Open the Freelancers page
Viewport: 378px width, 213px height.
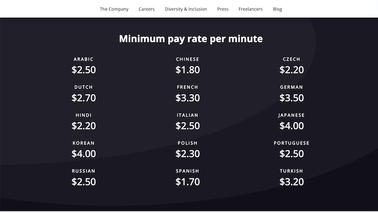coord(250,9)
